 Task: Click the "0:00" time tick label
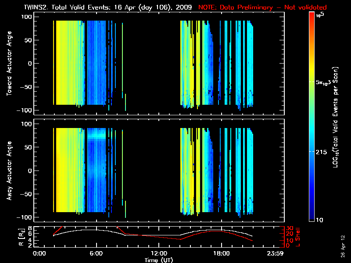[39, 254]
